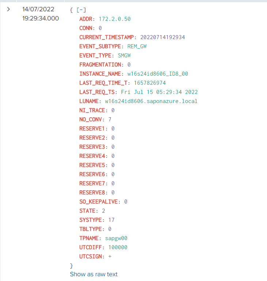Select the UTCSIGN plus sign value
267x281 pixels.
pos(110,257)
